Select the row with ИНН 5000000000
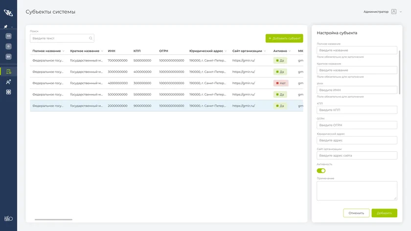The width and height of the screenshot is (411, 231). coord(166,94)
